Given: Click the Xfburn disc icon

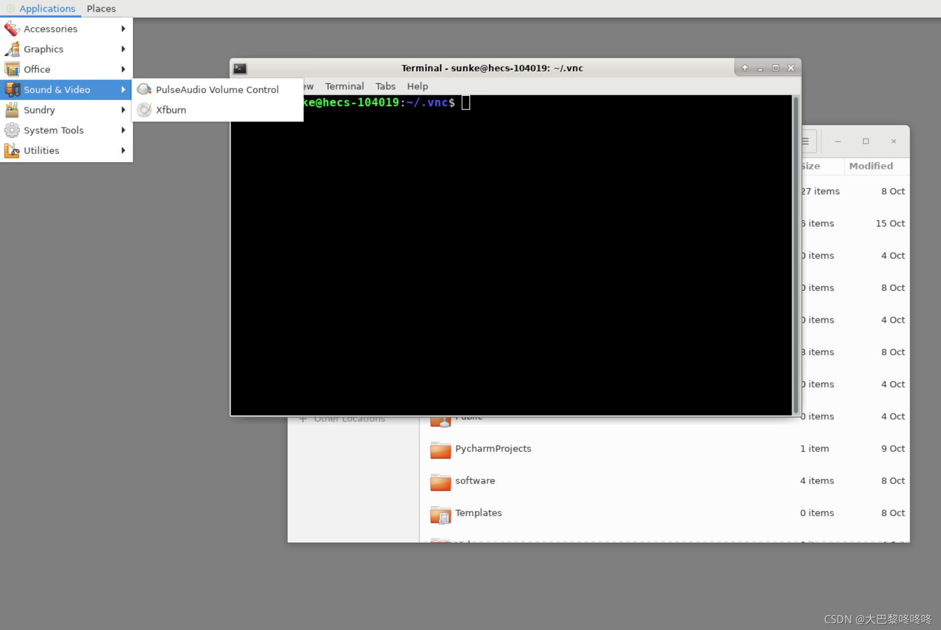Looking at the screenshot, I should tap(144, 110).
